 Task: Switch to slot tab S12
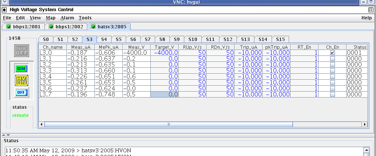coord(228,39)
